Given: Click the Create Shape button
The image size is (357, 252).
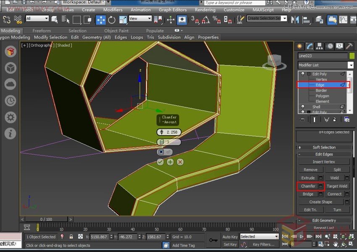Looking at the screenshot, I should 320,202.
